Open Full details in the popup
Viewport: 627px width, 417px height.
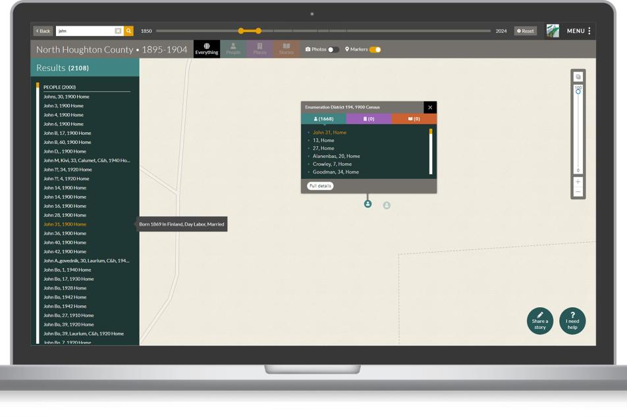coord(320,185)
